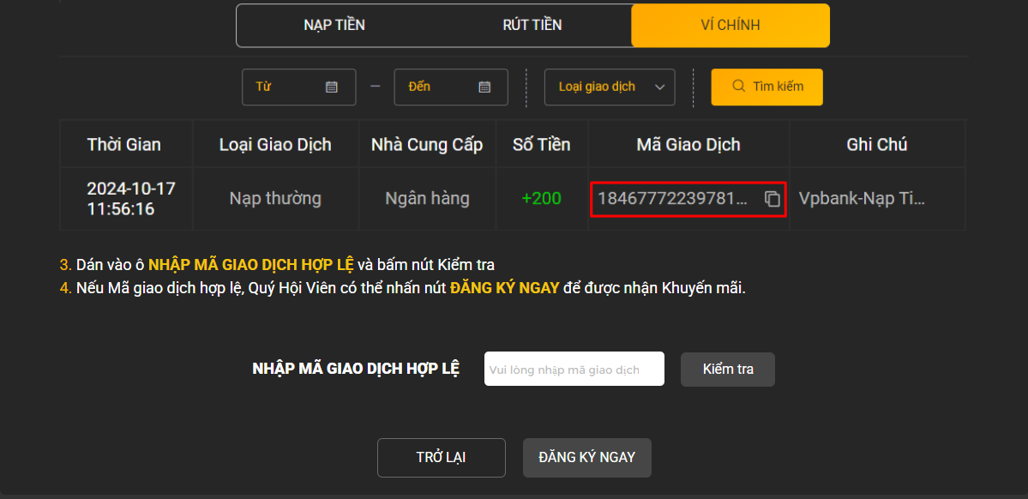Switch to the NẠP TIỀN tab

tap(334, 25)
